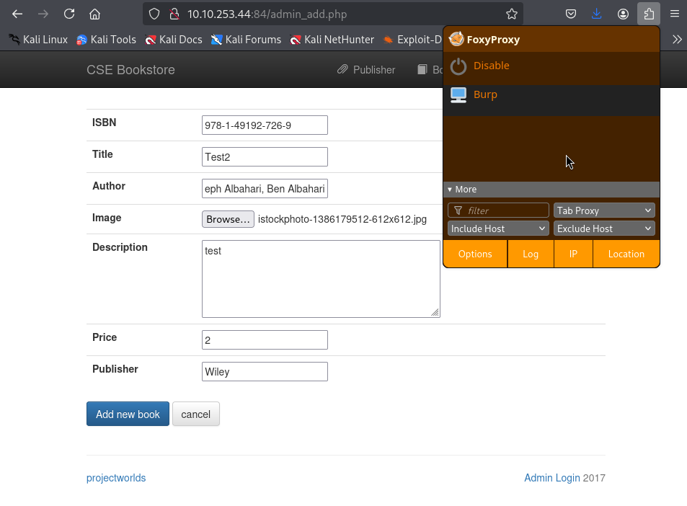The image size is (687, 506).
Task: Click the Price input field
Action: (265, 340)
